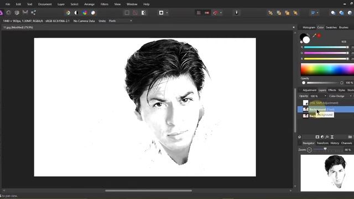Toggle the red Snapping magnet icon
This screenshot has height=199, width=354.
pos(215,13)
